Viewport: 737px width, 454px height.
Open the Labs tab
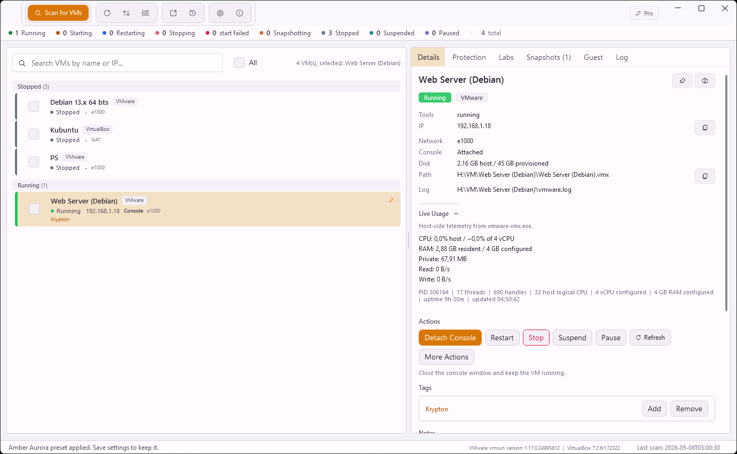click(506, 57)
